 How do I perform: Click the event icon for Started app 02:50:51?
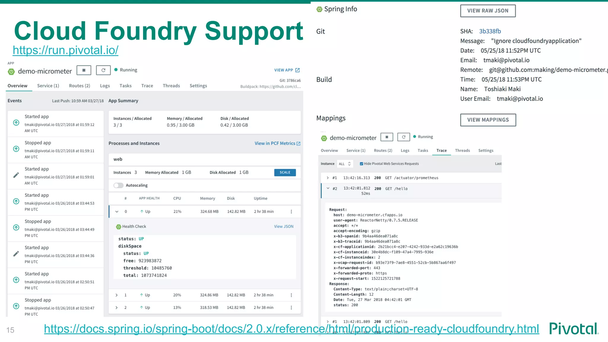16,280
